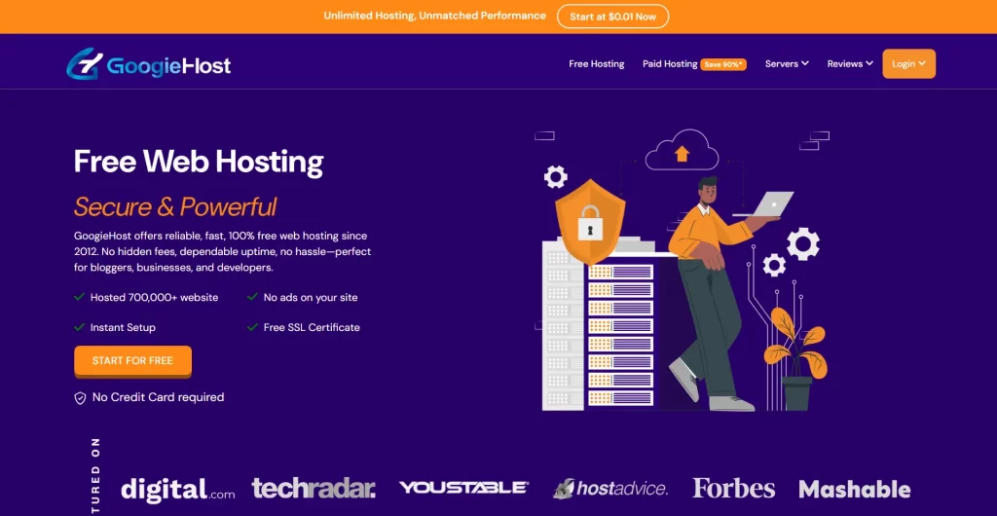Click the checkmark beside Instant Setup
997x516 pixels.
(x=80, y=327)
